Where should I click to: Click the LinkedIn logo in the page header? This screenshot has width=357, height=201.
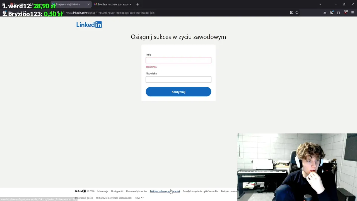tap(89, 25)
